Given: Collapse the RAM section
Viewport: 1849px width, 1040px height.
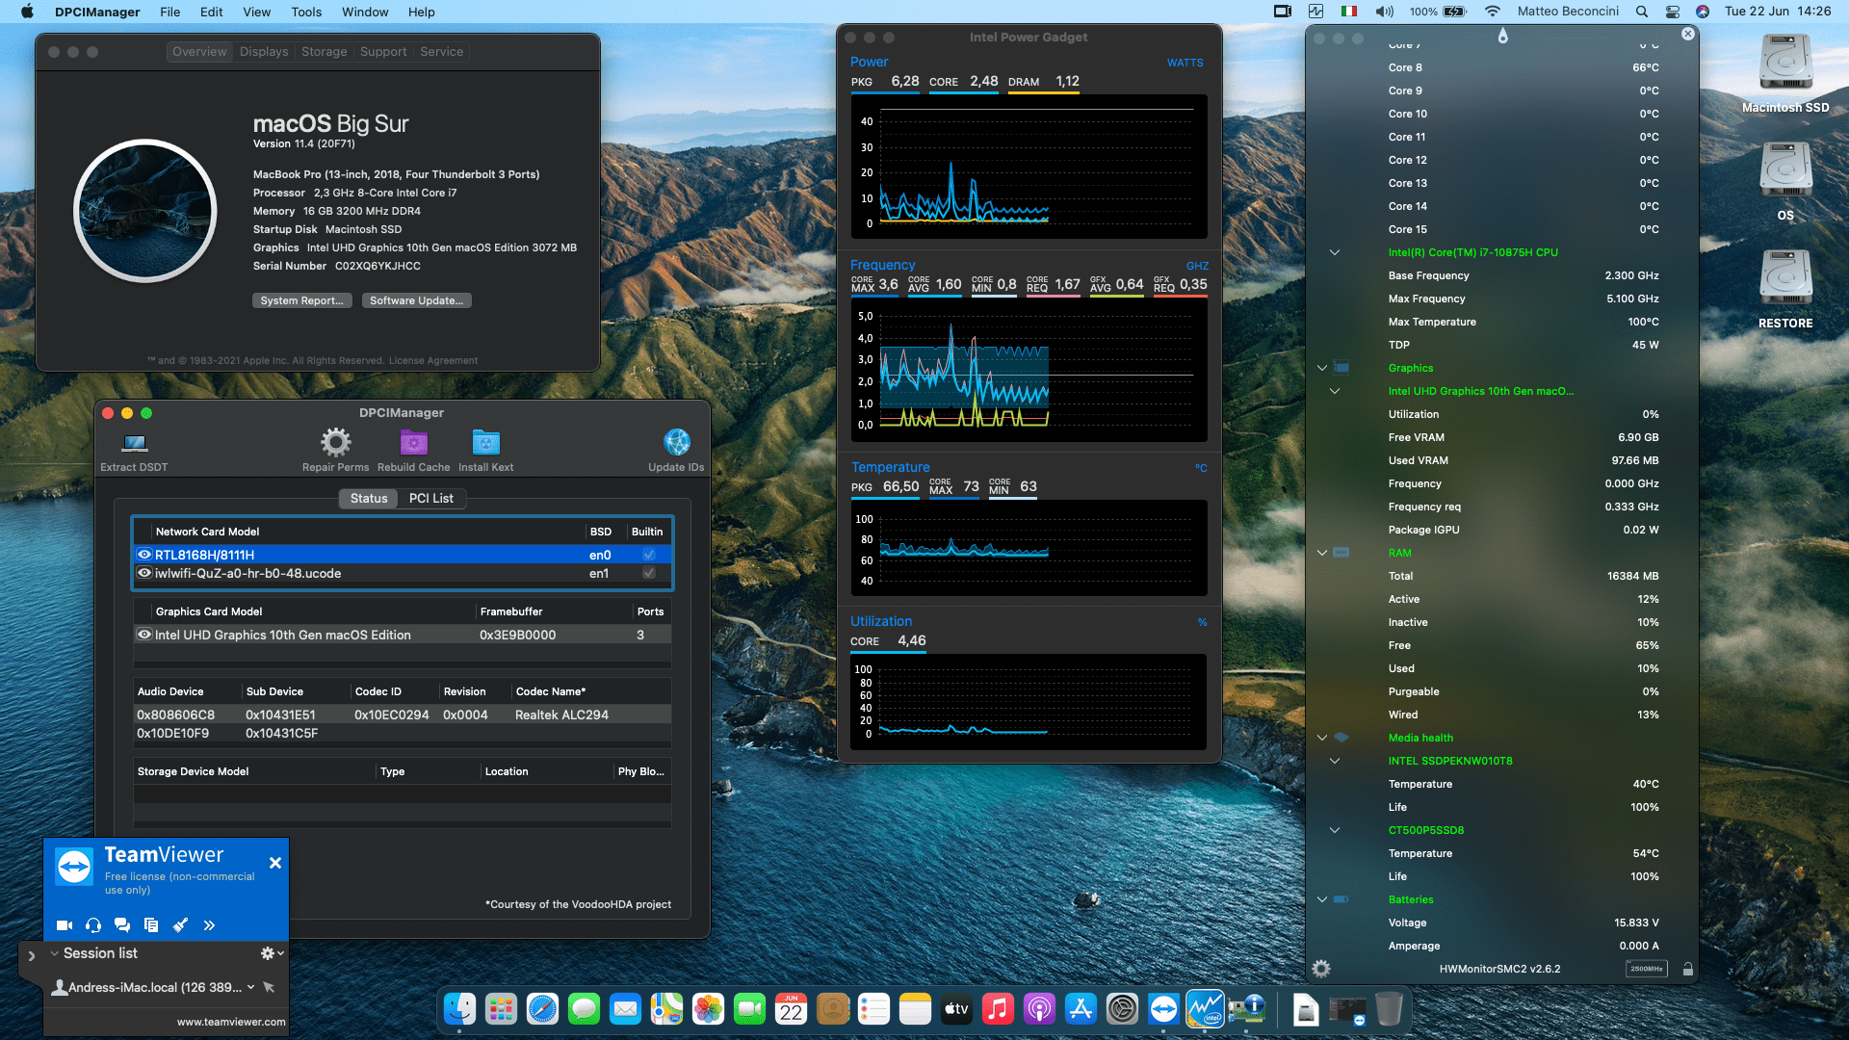Looking at the screenshot, I should click(x=1322, y=553).
